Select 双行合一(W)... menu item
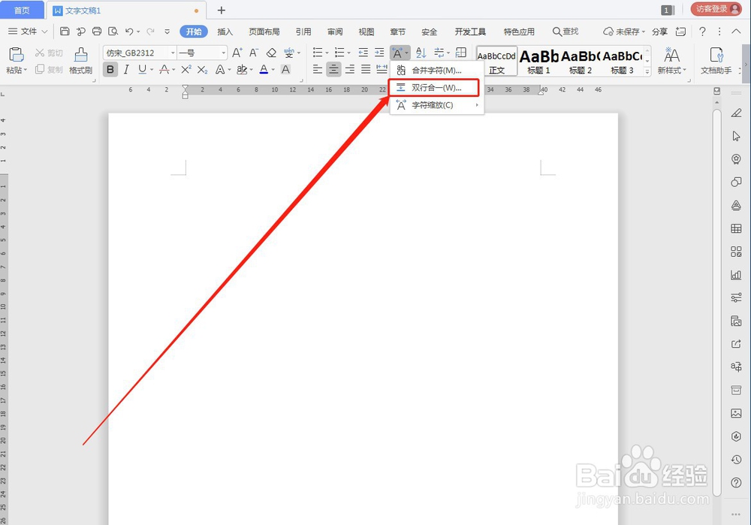The width and height of the screenshot is (751, 525). [434, 88]
